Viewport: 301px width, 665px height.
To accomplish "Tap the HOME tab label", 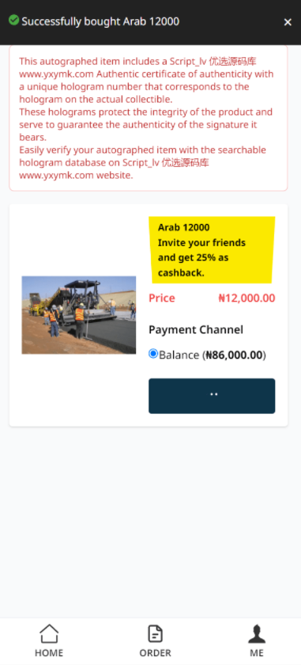I will pyautogui.click(x=49, y=652).
